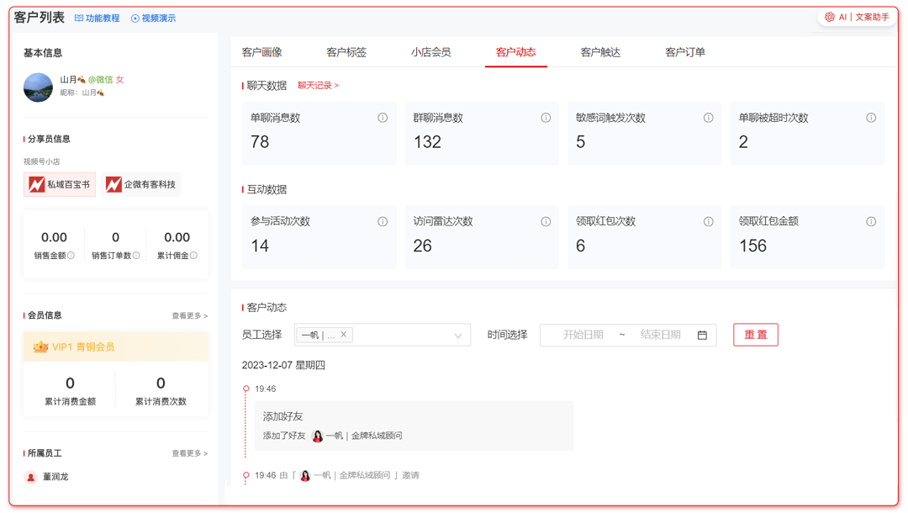Click info icon beside 单聊被超时次数
Viewport: 908px width, 513px height.
871,118
